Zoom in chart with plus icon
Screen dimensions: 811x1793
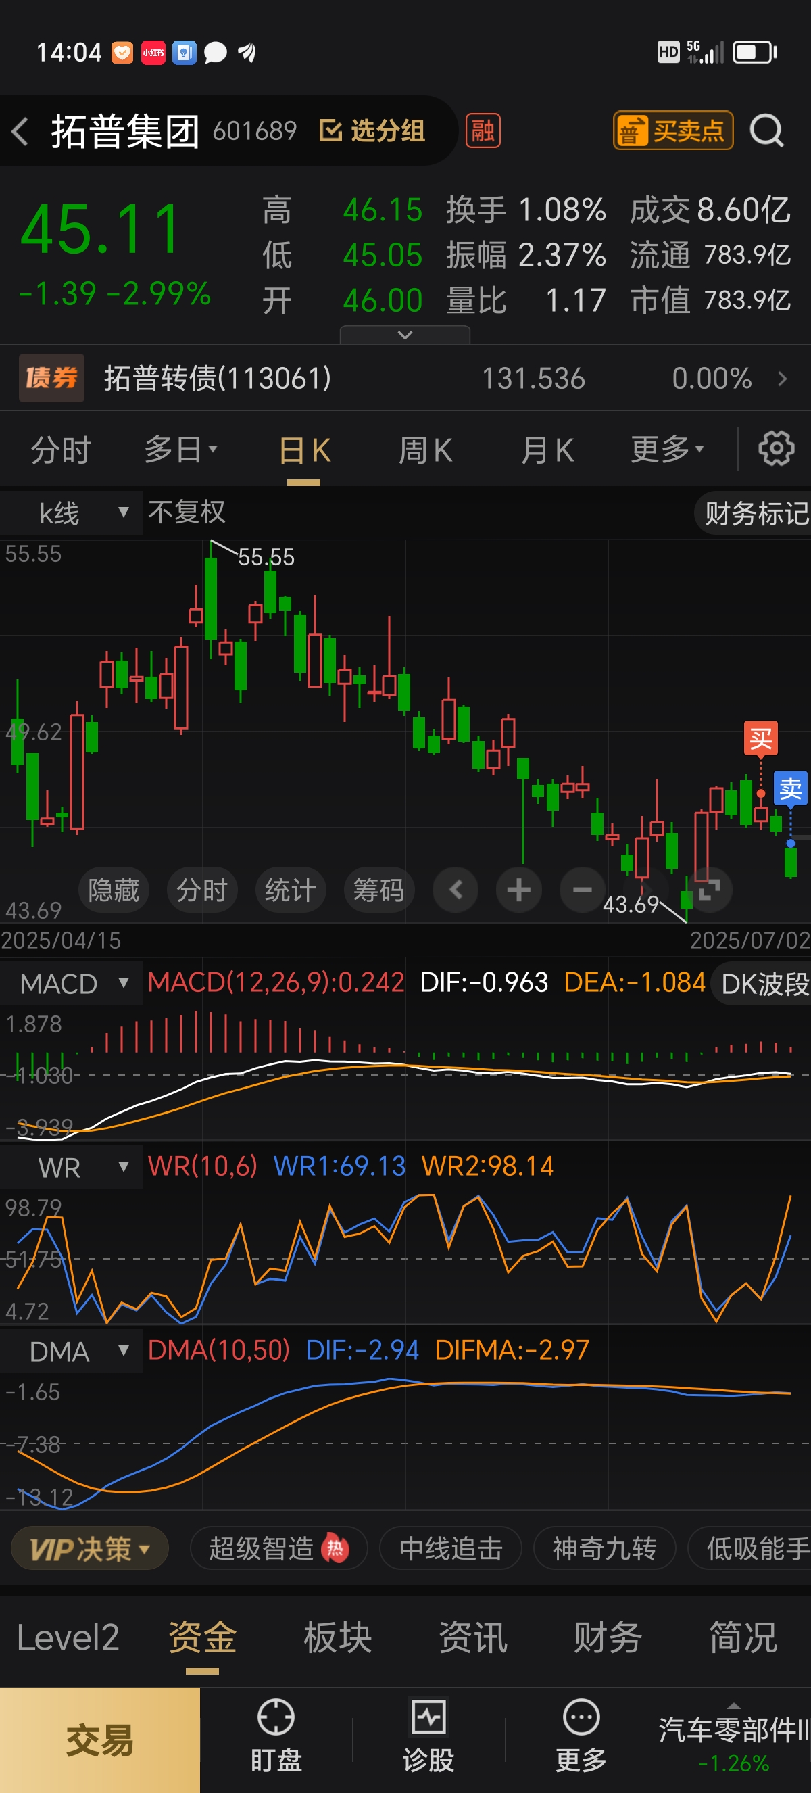(519, 890)
